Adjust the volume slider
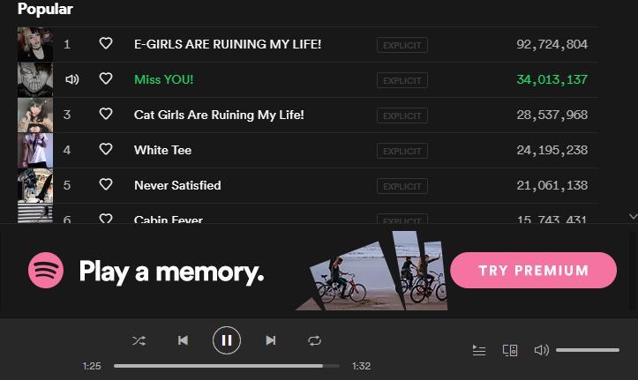638x380 pixels. (x=588, y=350)
